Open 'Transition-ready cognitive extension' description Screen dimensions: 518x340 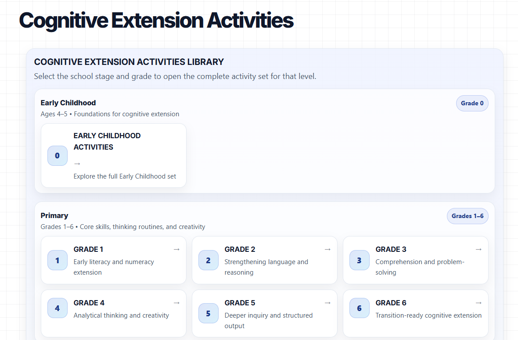(428, 315)
